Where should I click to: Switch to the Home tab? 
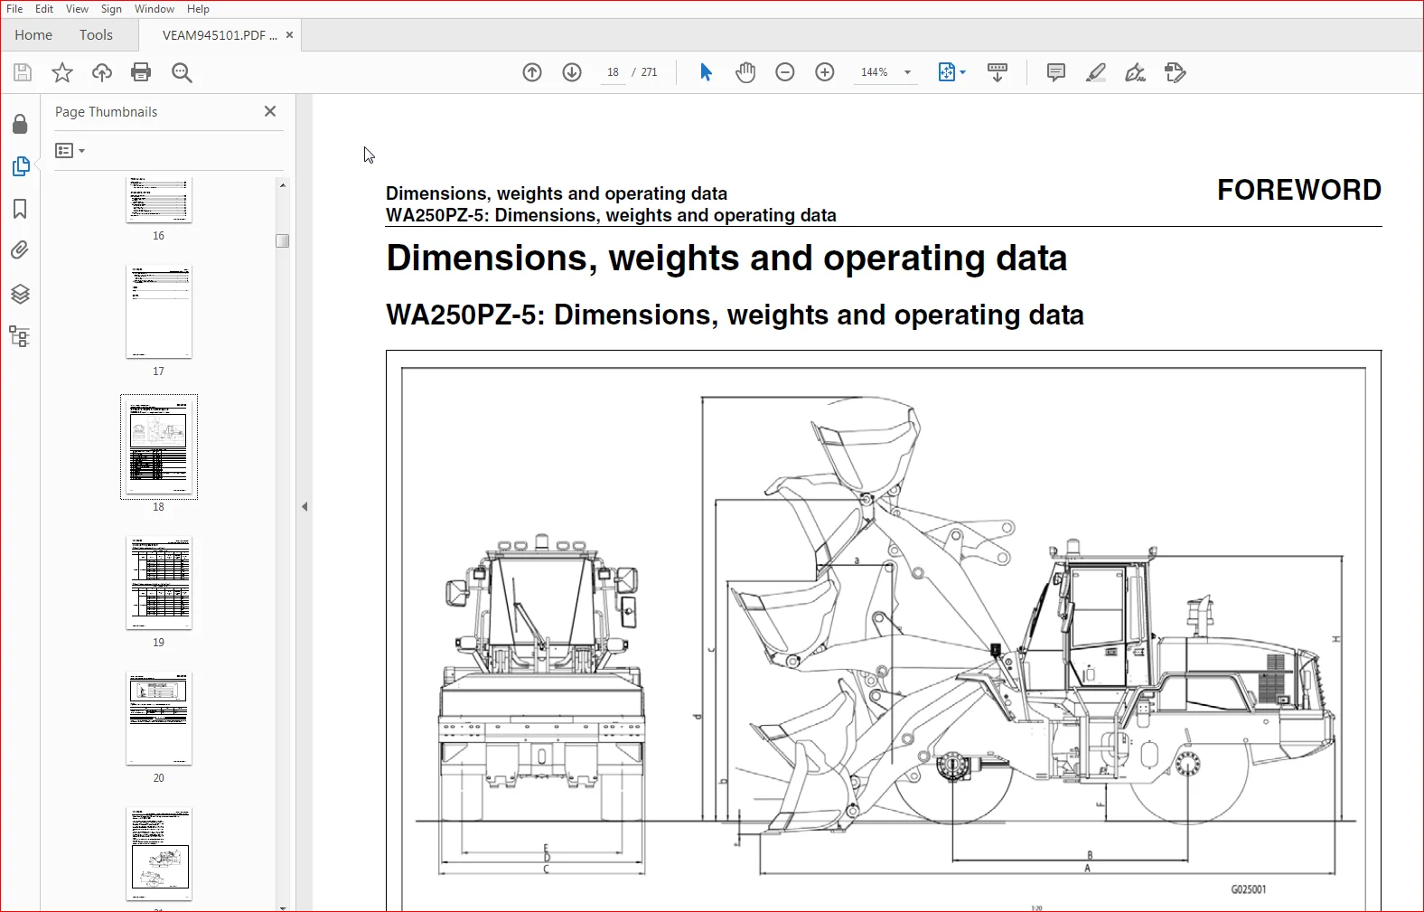click(33, 35)
